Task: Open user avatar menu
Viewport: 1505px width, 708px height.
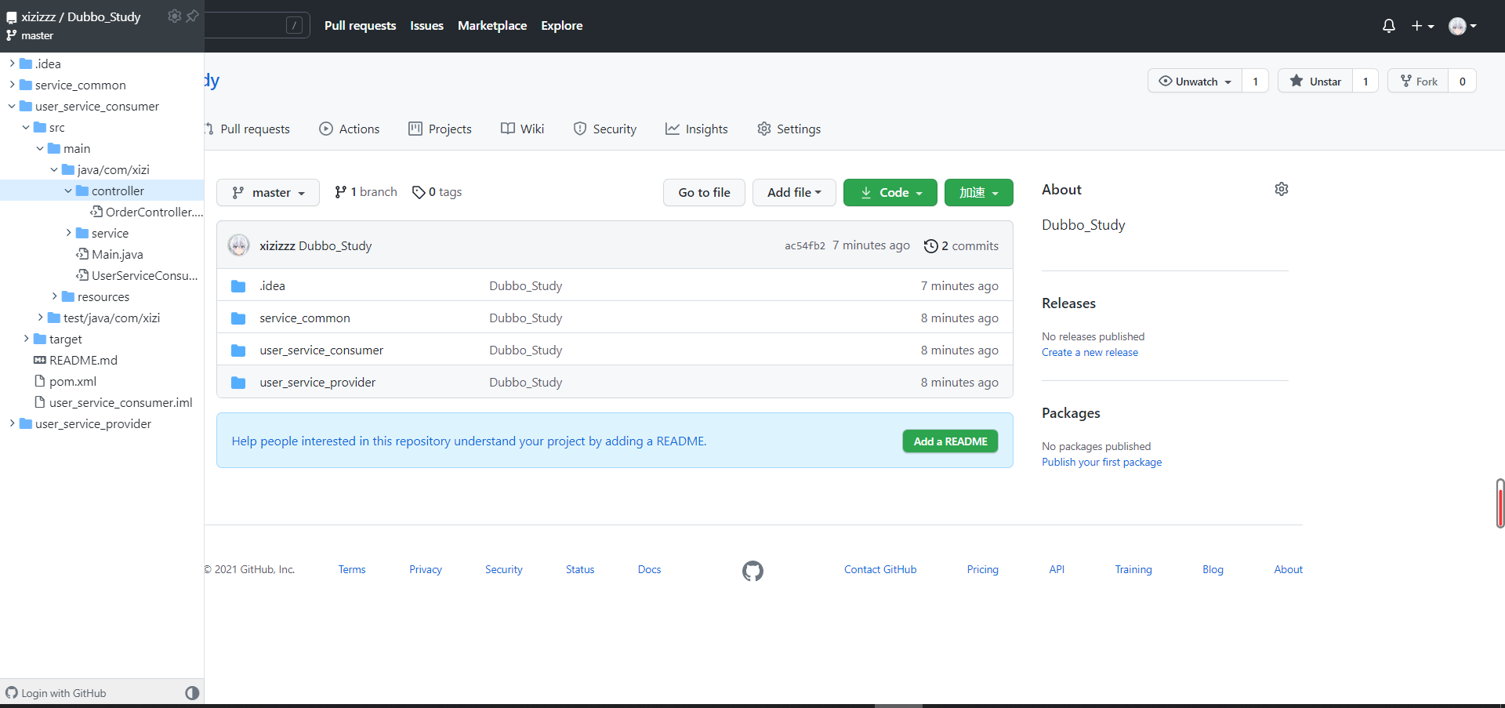Action: (x=1463, y=26)
